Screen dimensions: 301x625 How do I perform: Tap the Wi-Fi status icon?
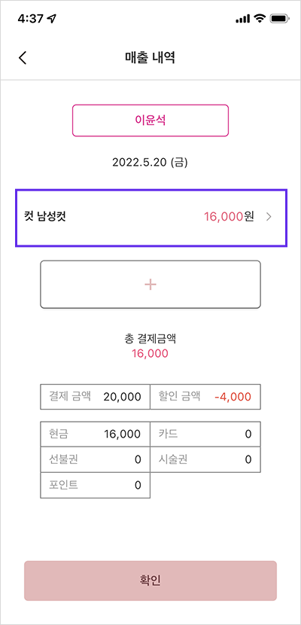click(x=260, y=18)
